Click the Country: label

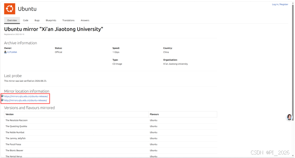(168, 48)
